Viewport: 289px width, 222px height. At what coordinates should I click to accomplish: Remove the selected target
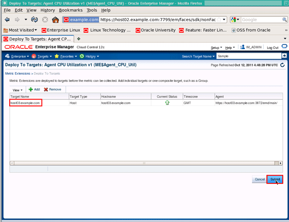[53, 90]
